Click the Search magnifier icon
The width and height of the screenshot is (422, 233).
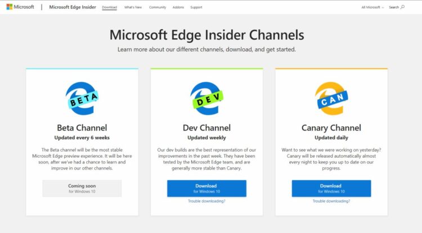pyautogui.click(x=402, y=7)
